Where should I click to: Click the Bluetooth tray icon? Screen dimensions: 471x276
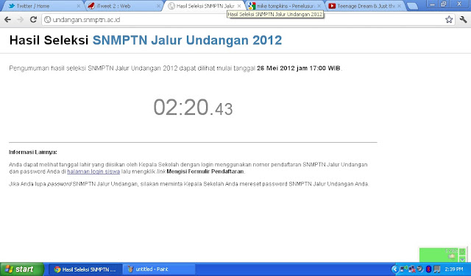tap(428, 269)
